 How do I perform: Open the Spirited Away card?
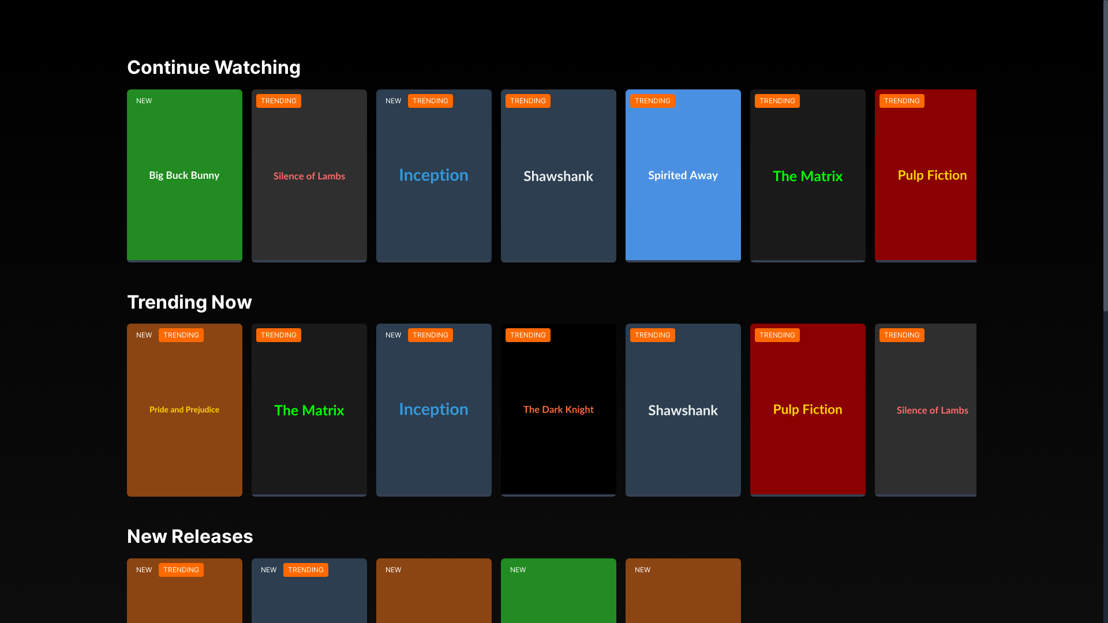[683, 175]
